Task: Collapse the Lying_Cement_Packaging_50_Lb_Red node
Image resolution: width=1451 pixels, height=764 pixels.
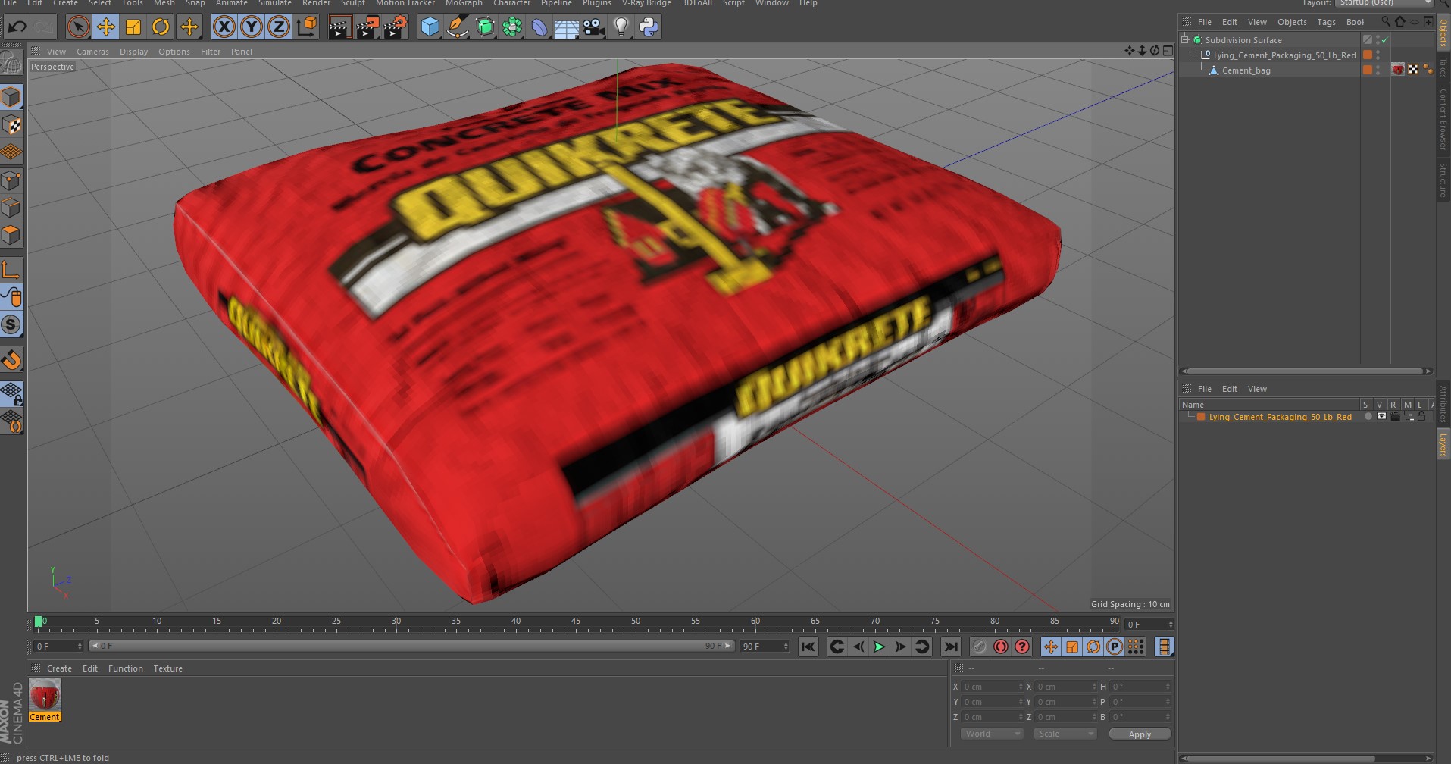Action: coord(1193,55)
